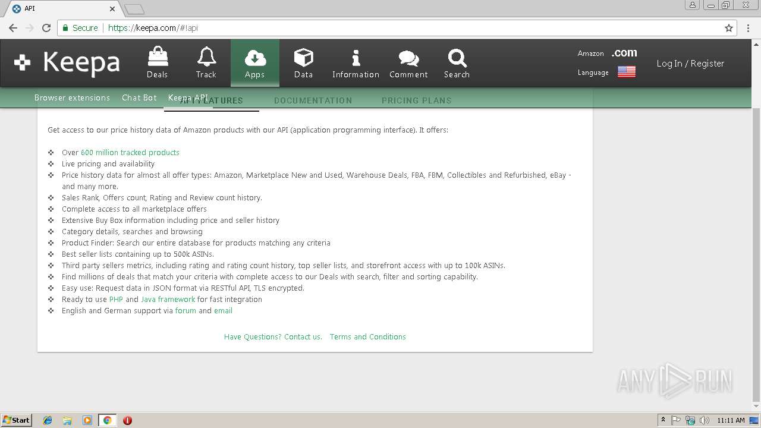The image size is (761, 428).
Task: Bookmark this page with the star
Action: pyautogui.click(x=729, y=28)
